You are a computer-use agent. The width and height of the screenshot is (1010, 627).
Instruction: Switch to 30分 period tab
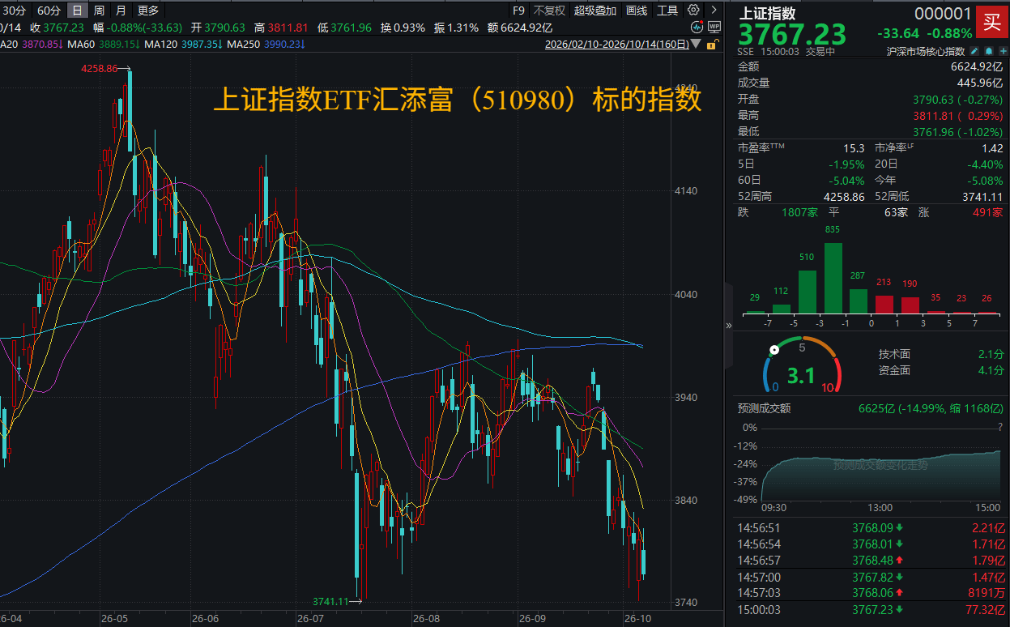[15, 11]
